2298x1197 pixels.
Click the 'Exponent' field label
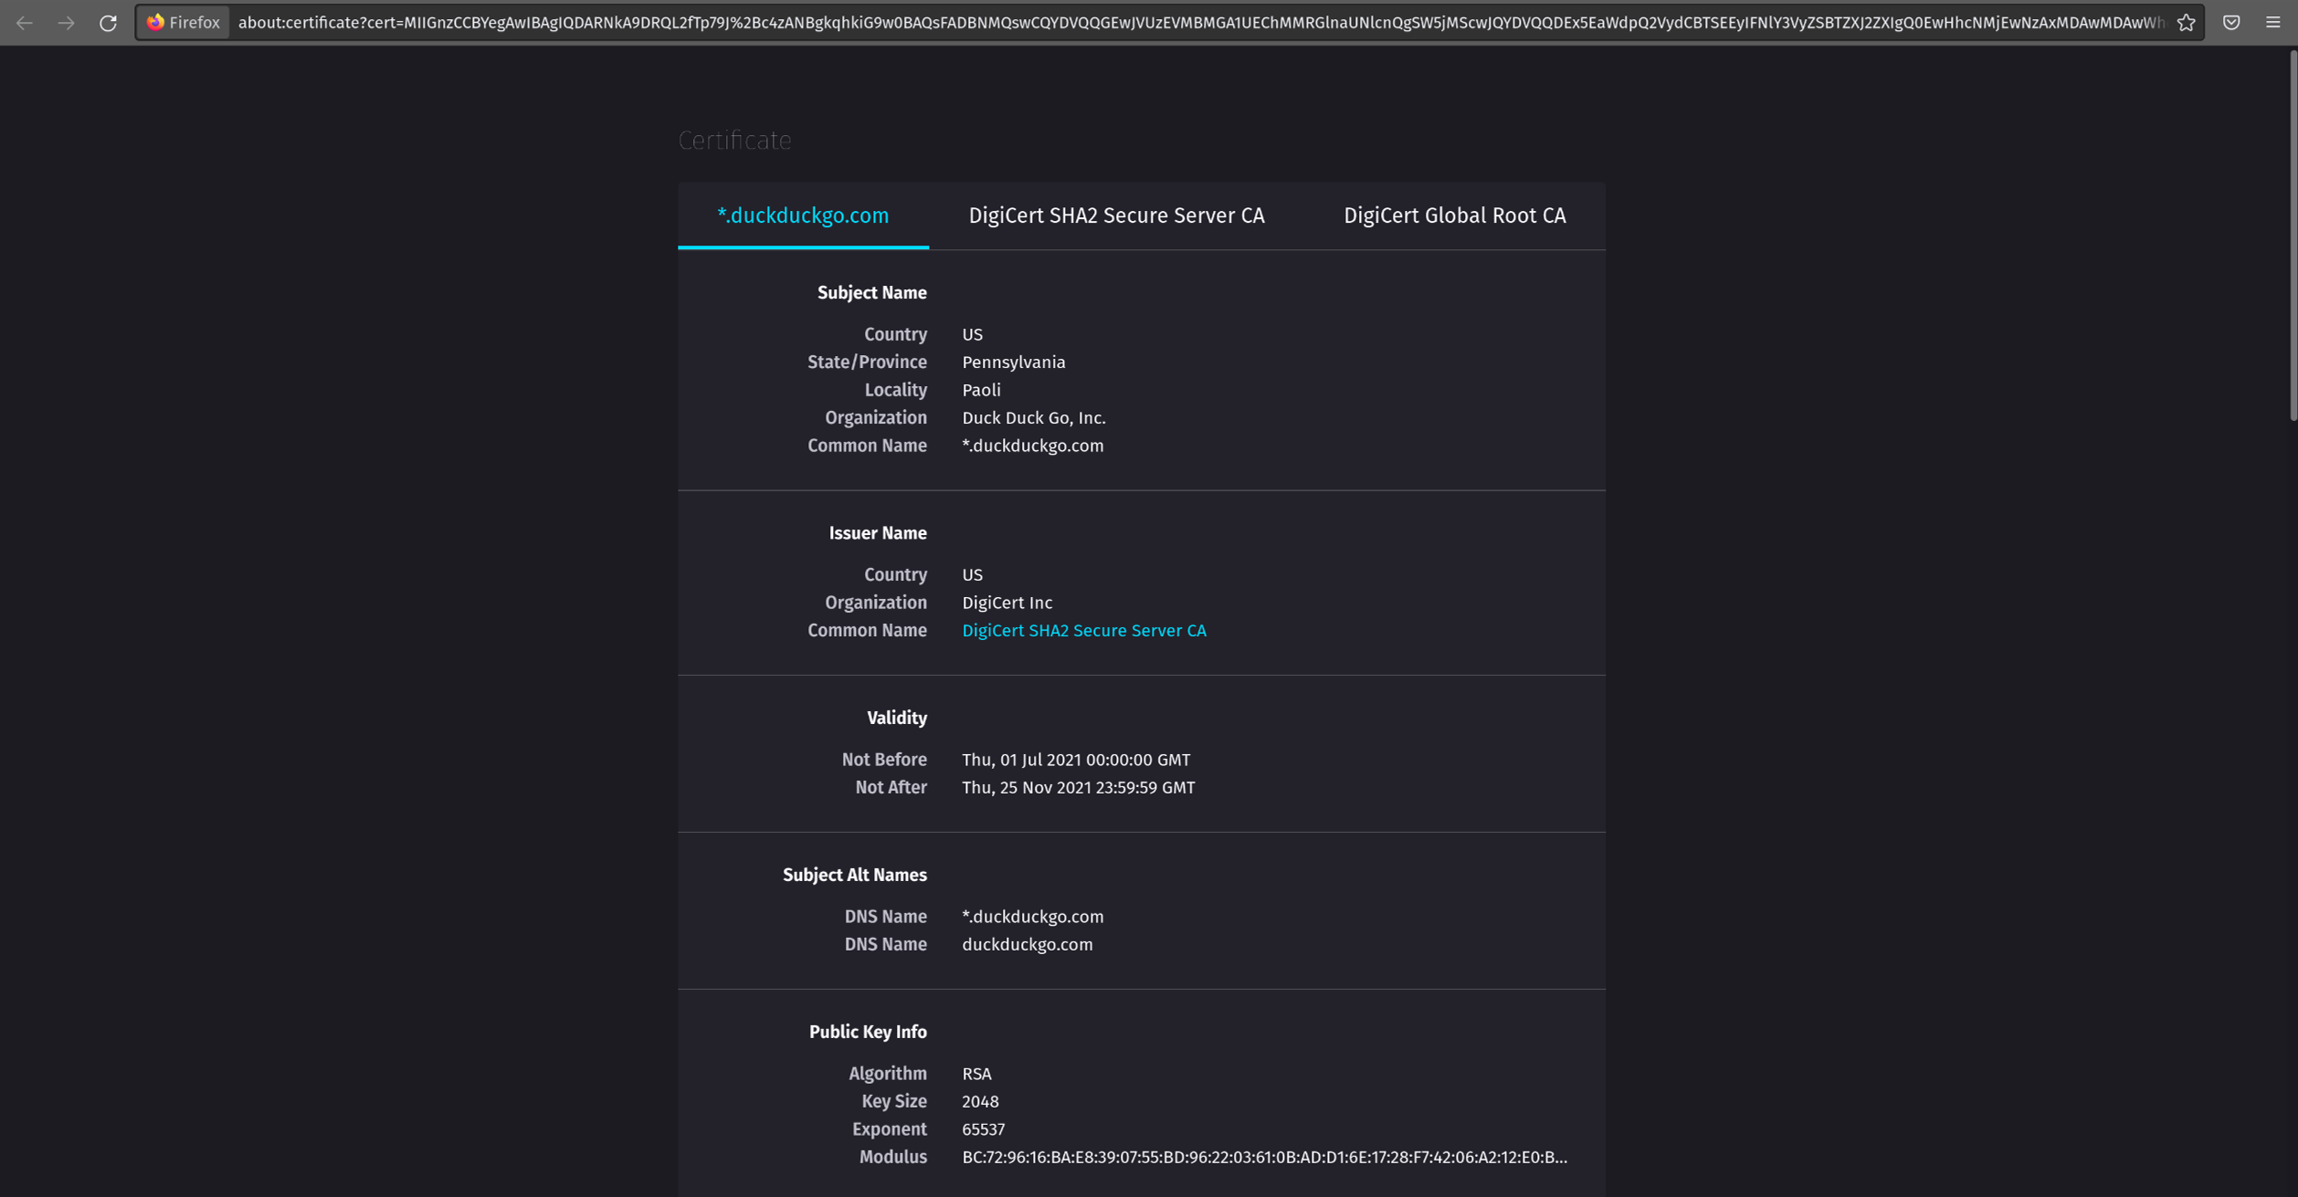coord(889,1129)
